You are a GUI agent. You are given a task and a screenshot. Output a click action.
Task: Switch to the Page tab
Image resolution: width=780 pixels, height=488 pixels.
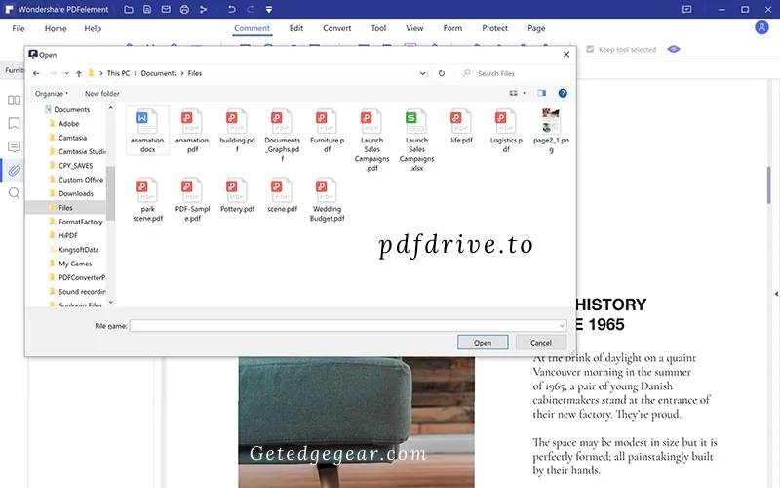pyautogui.click(x=536, y=28)
